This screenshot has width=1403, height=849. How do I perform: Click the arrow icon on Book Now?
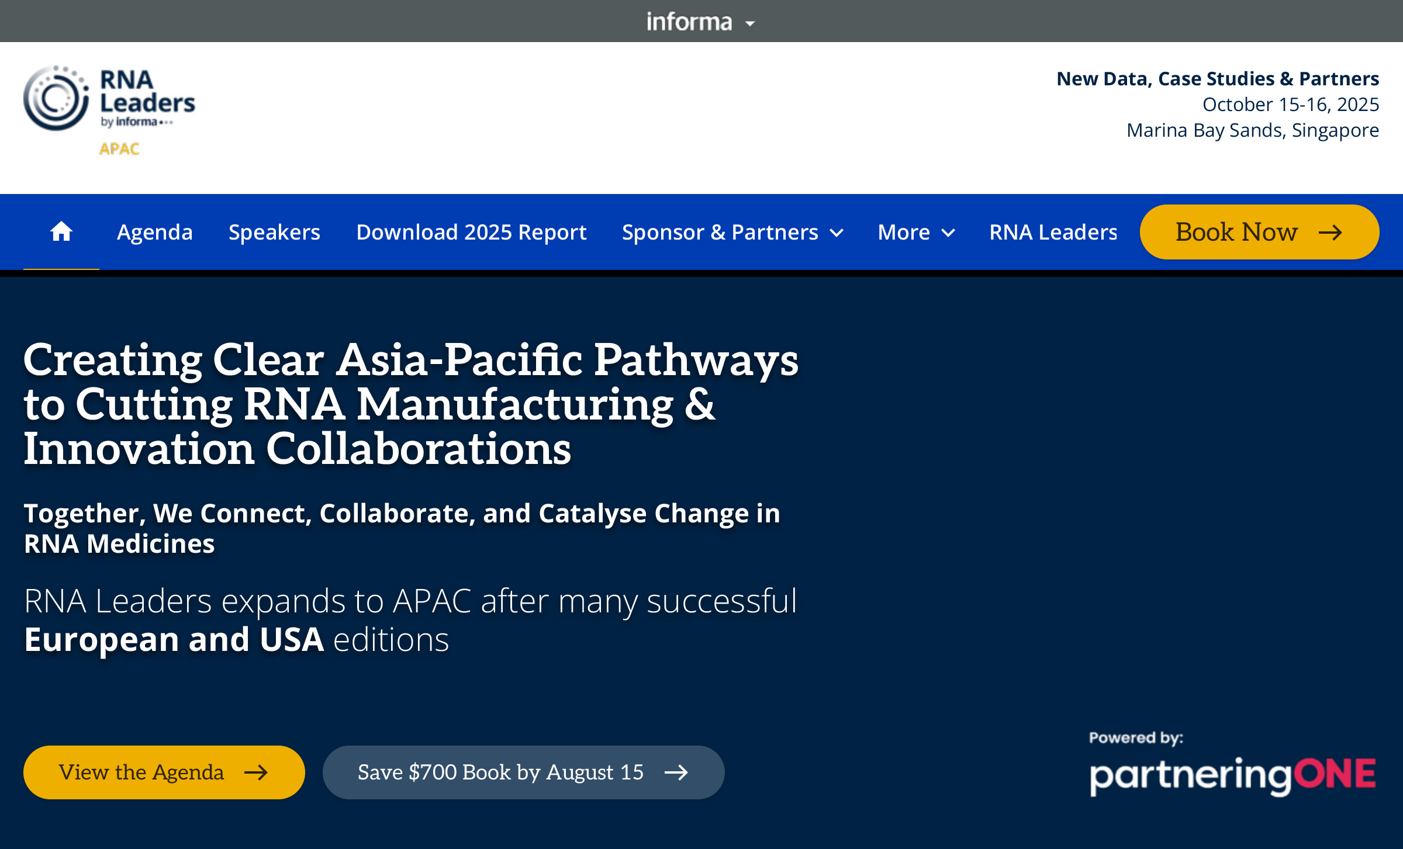click(1331, 233)
